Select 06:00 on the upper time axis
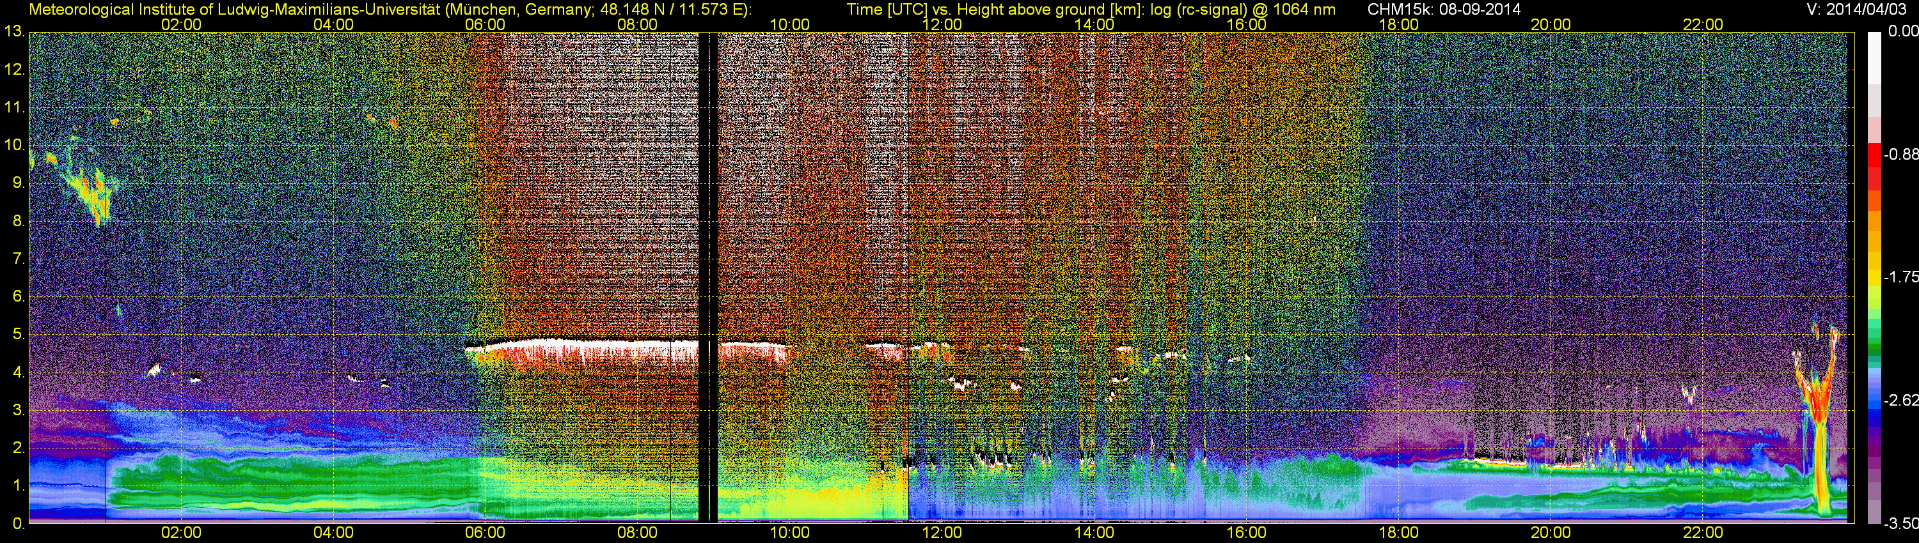The image size is (1919, 543). tap(485, 24)
